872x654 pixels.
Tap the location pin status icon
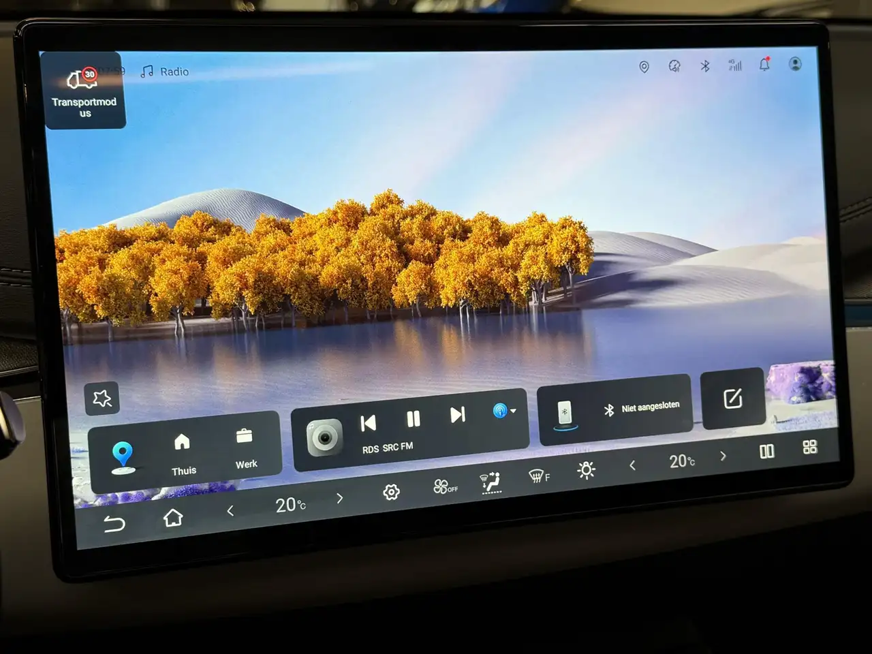pyautogui.click(x=644, y=67)
